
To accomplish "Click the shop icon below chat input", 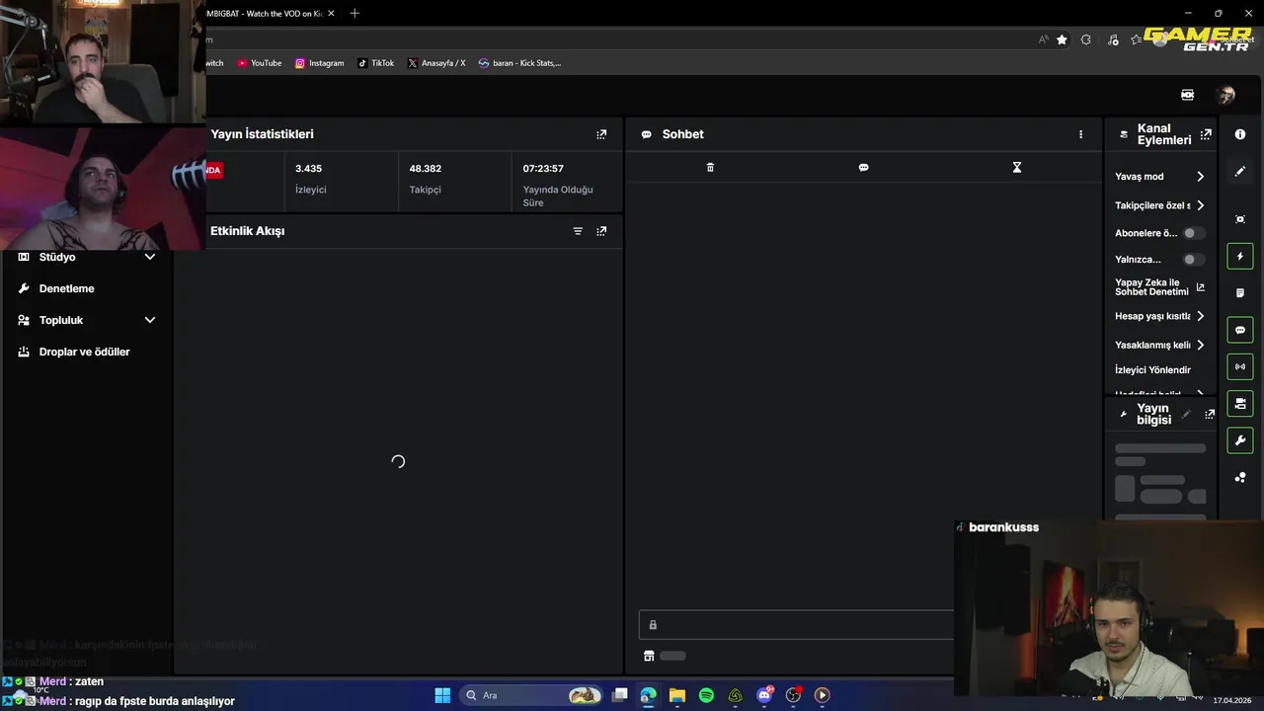I will point(649,656).
